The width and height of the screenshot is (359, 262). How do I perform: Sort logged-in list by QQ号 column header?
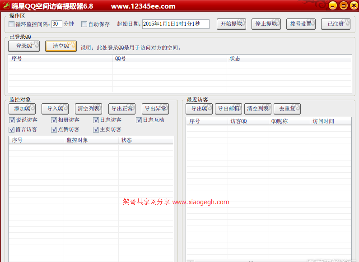170,59
